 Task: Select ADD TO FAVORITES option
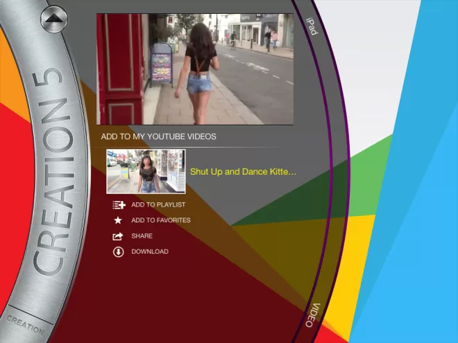pos(161,220)
